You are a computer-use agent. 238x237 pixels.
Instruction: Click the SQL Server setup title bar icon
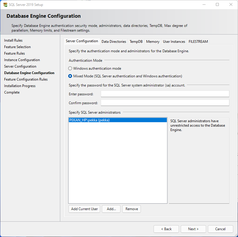pos(5,4)
